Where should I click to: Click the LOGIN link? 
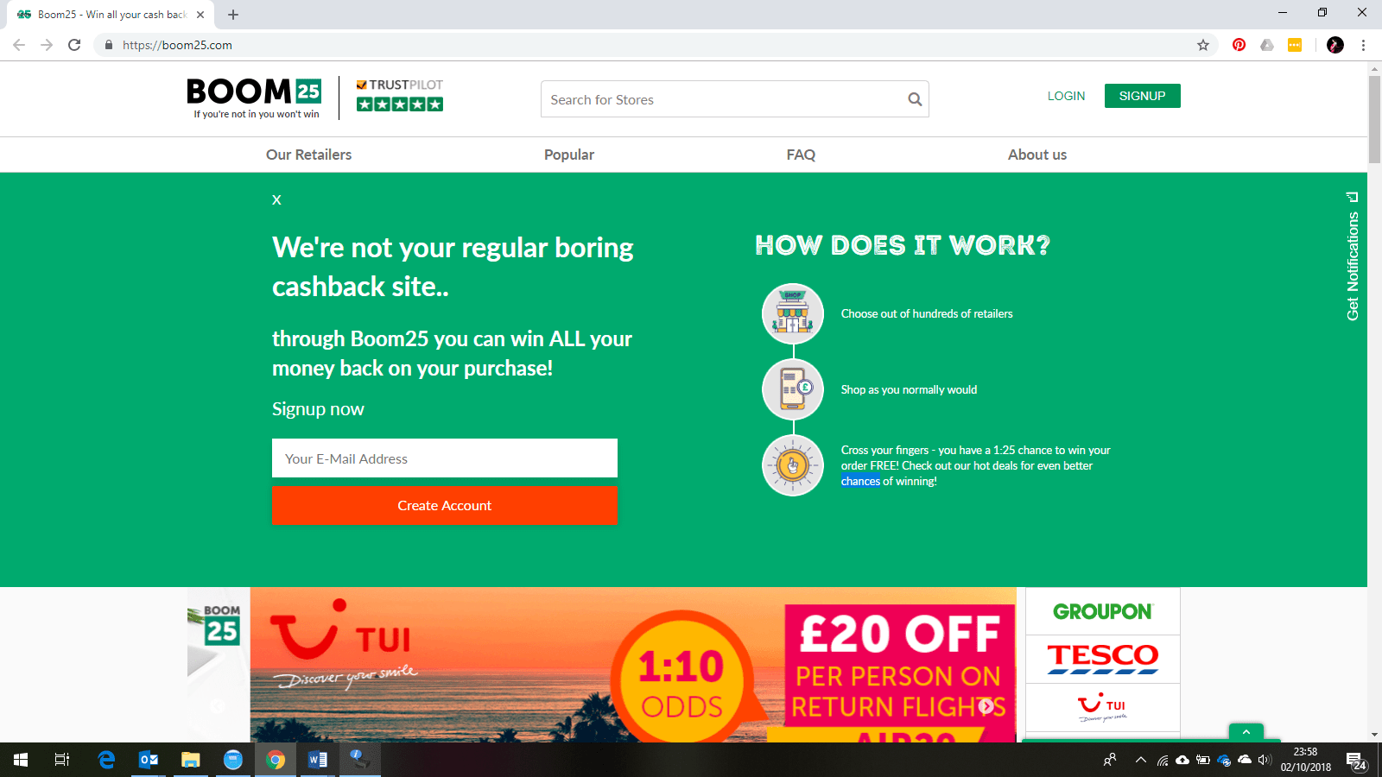click(1066, 96)
